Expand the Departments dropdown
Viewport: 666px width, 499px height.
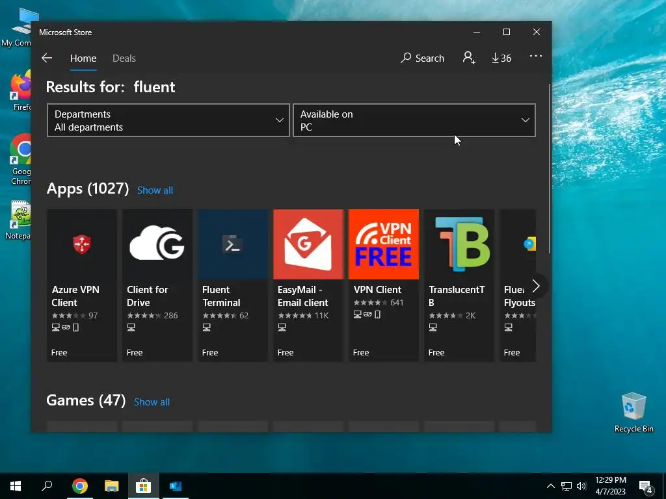click(168, 120)
